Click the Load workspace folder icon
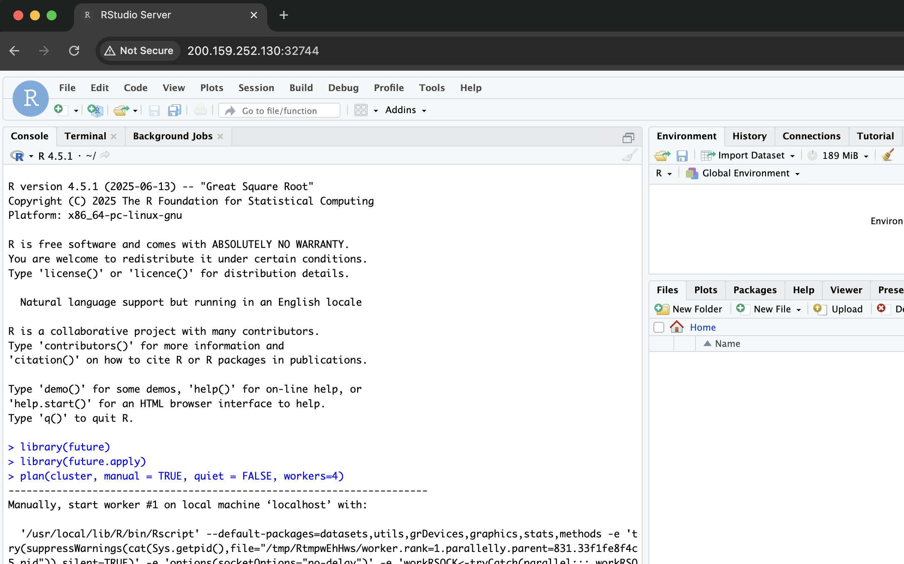904x564 pixels. tap(662, 156)
